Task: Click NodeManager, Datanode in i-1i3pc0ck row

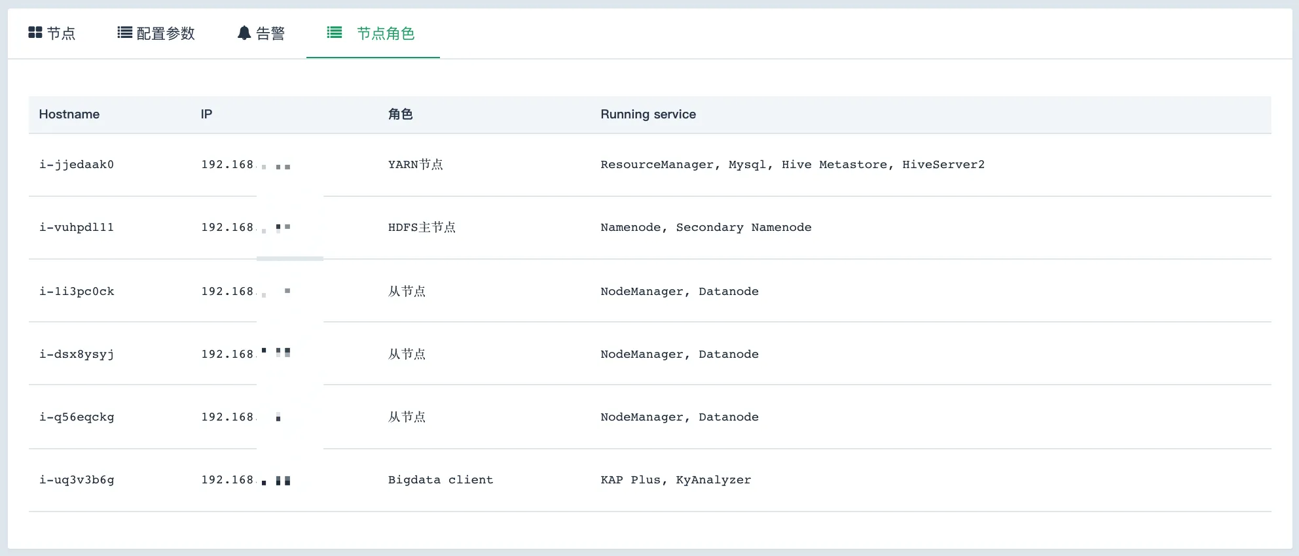Action: click(x=680, y=292)
